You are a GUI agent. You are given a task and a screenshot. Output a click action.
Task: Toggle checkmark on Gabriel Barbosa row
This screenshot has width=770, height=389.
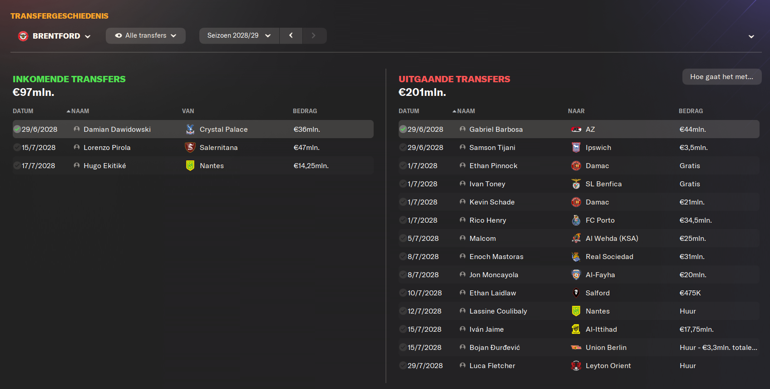(403, 130)
